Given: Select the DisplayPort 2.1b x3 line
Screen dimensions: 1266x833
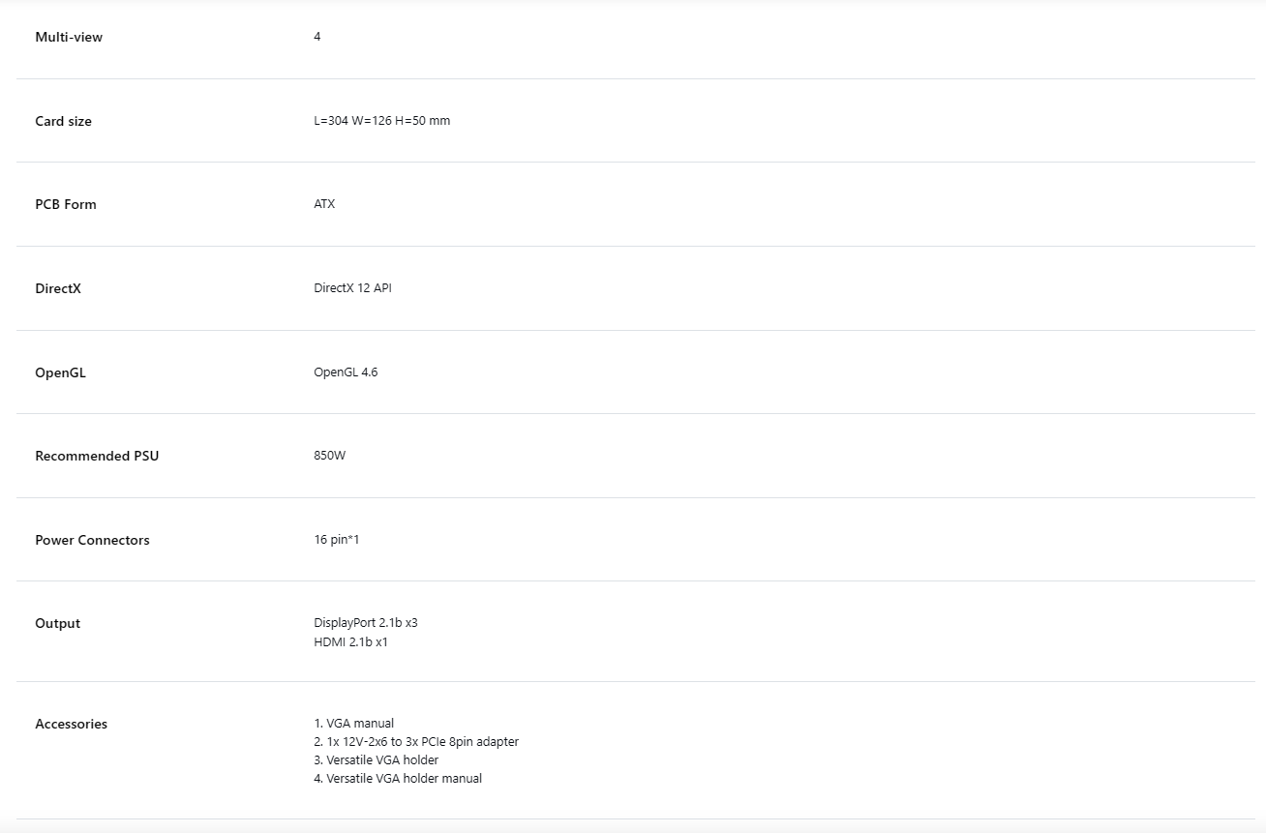Looking at the screenshot, I should click(366, 623).
